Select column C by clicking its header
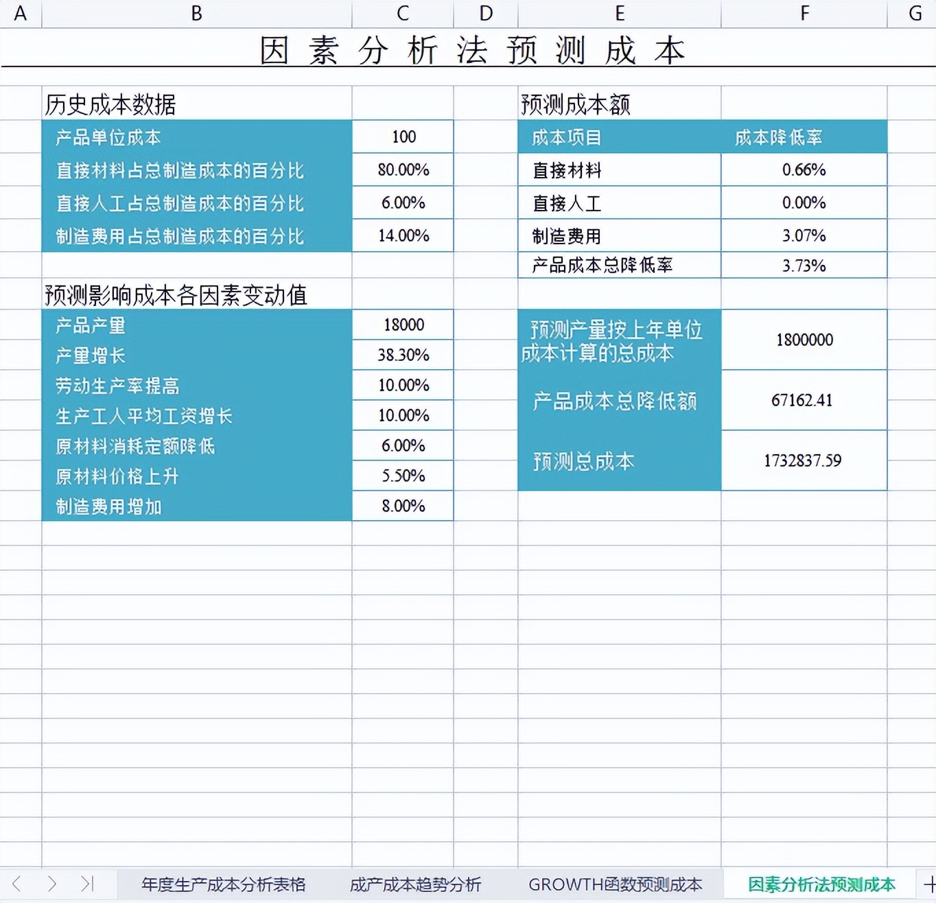 pyautogui.click(x=401, y=12)
